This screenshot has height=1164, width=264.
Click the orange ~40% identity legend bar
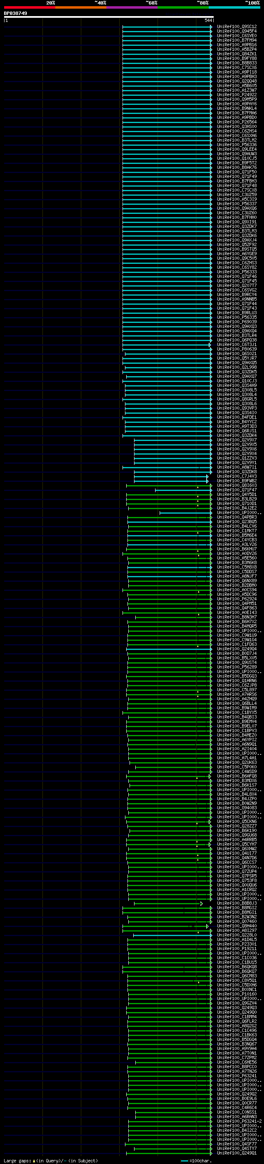(x=81, y=7)
